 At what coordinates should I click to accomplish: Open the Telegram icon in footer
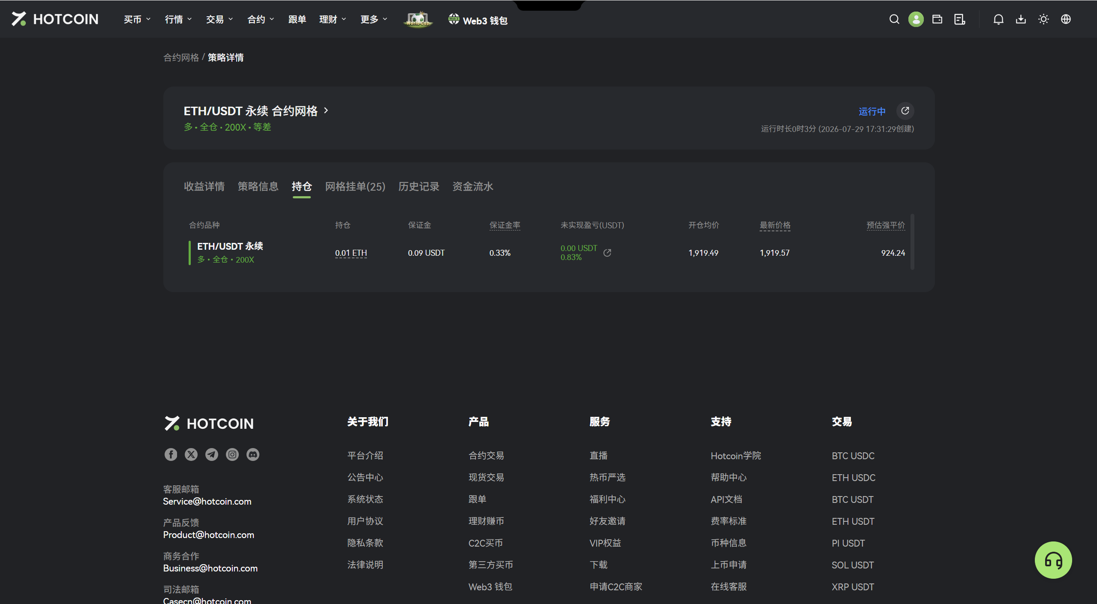tap(212, 454)
